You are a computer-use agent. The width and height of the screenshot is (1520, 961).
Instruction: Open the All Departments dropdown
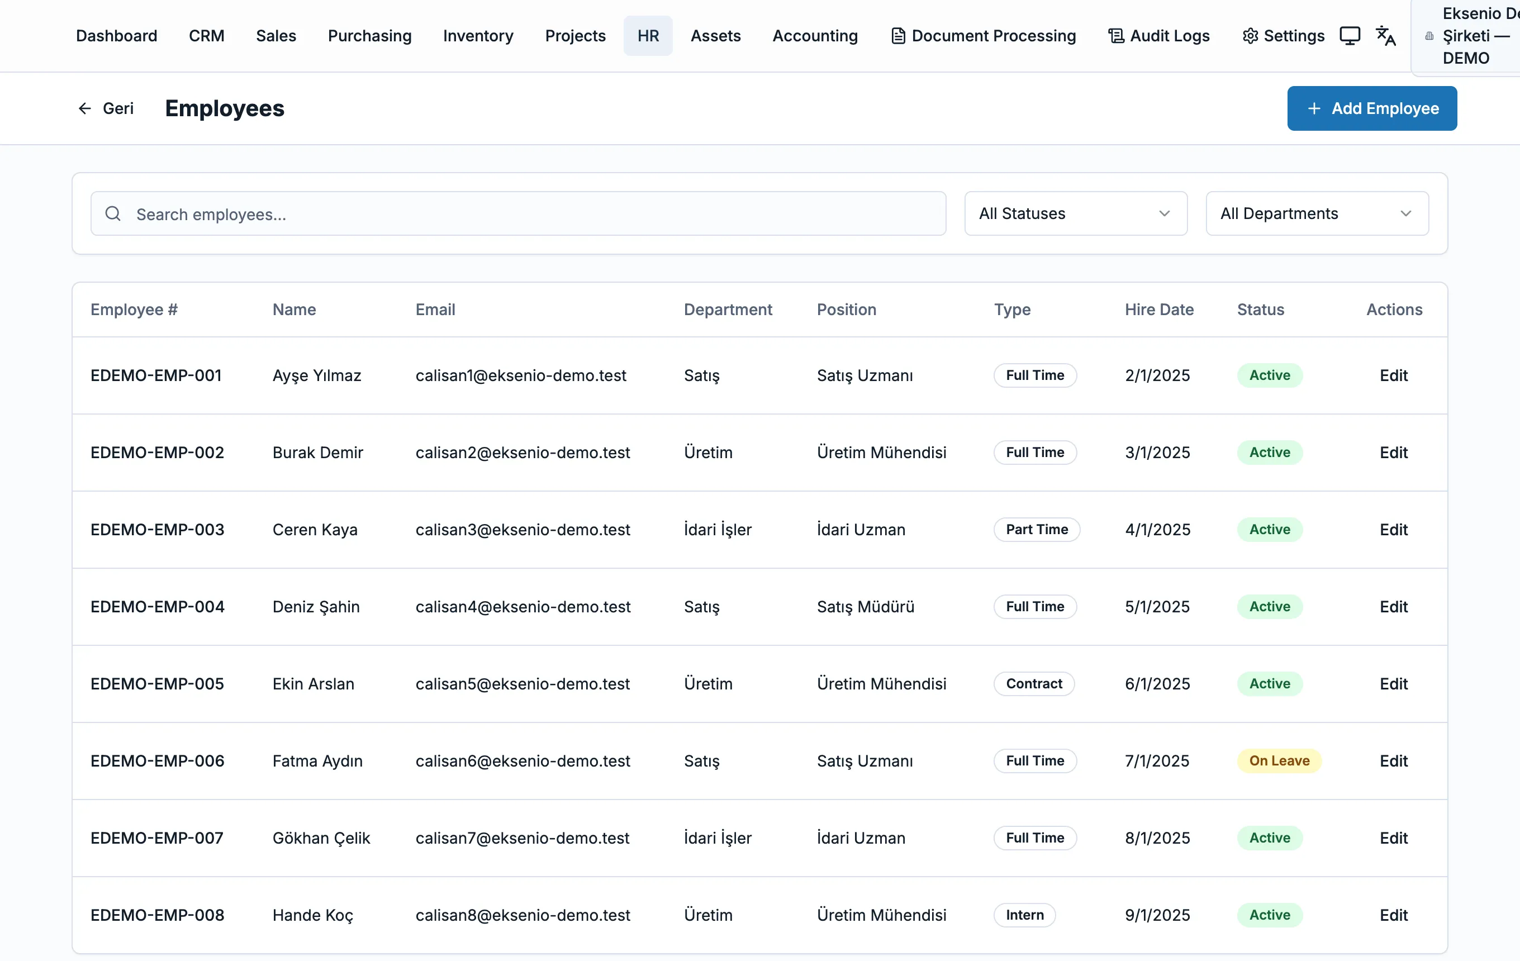[x=1317, y=213]
